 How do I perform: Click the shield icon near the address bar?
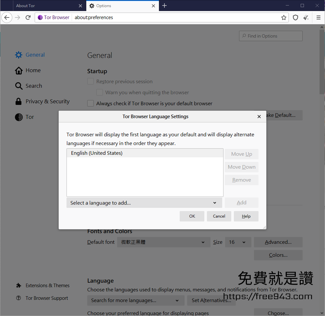295,17
